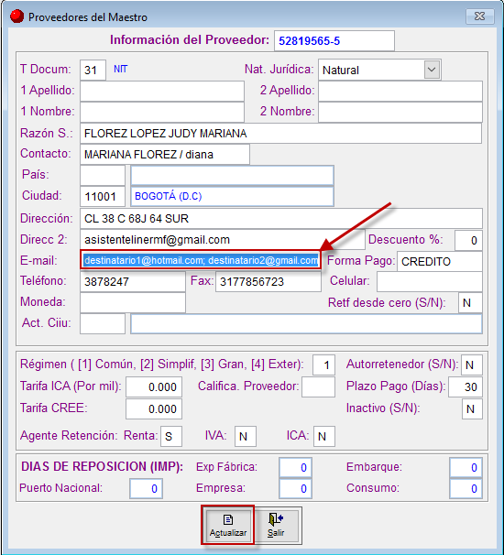
Task: Click the Ciudad code field 11001
Action: 103,196
